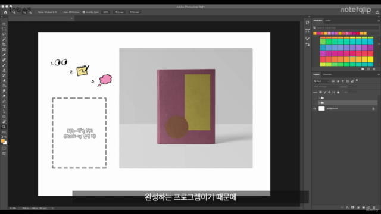Image resolution: width=381 pixels, height=214 pixels.
Task: Click the 100% zoom button
Action: (x=105, y=12)
